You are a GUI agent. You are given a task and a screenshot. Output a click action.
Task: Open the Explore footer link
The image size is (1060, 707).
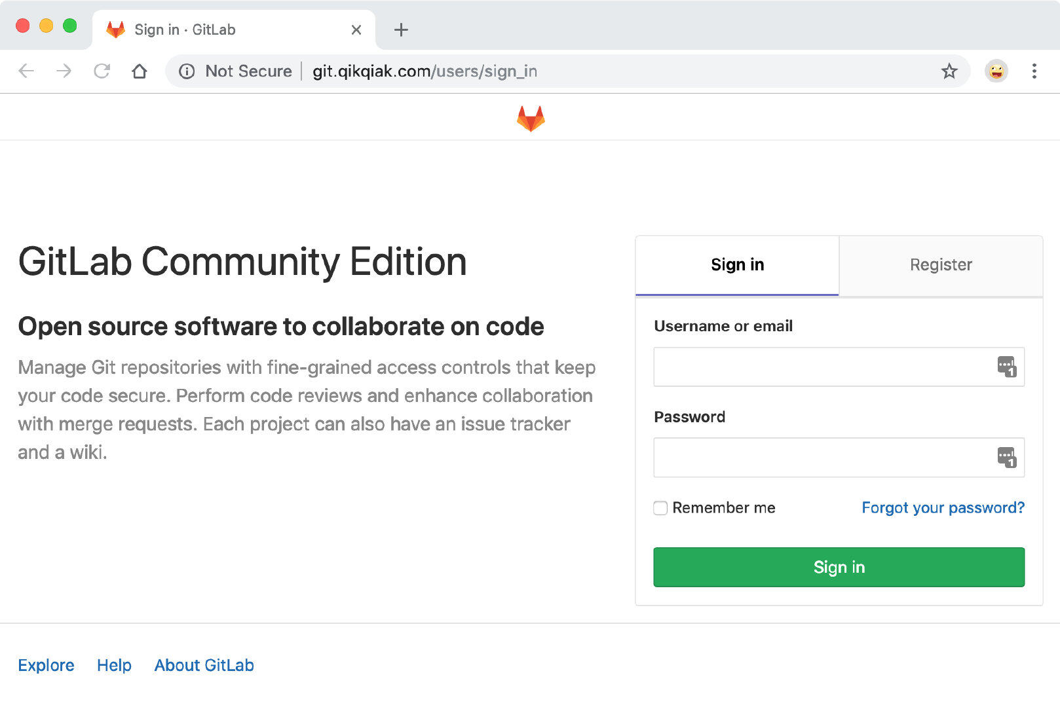[46, 665]
